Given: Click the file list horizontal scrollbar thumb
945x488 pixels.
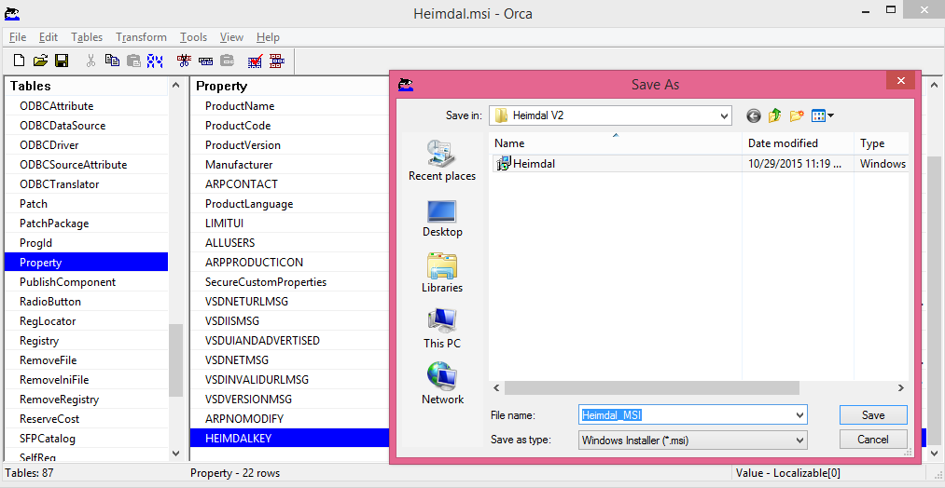Looking at the screenshot, I should 651,388.
